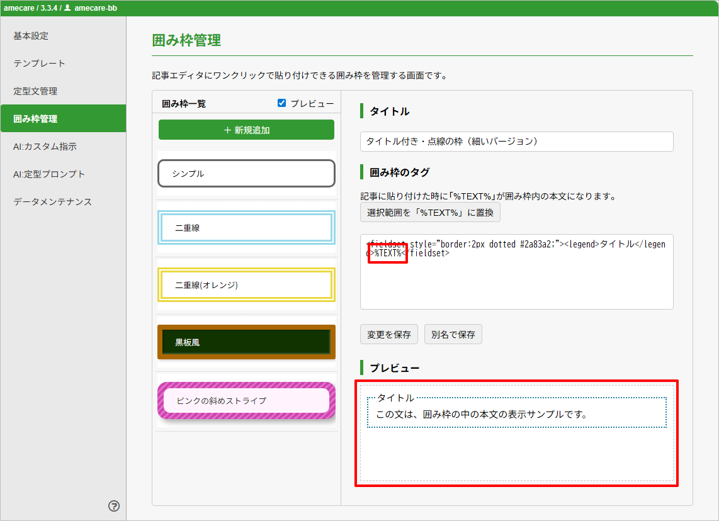The height and width of the screenshot is (521, 719).
Task: Open 定型文管理 in sidebar
Action: tap(35, 91)
